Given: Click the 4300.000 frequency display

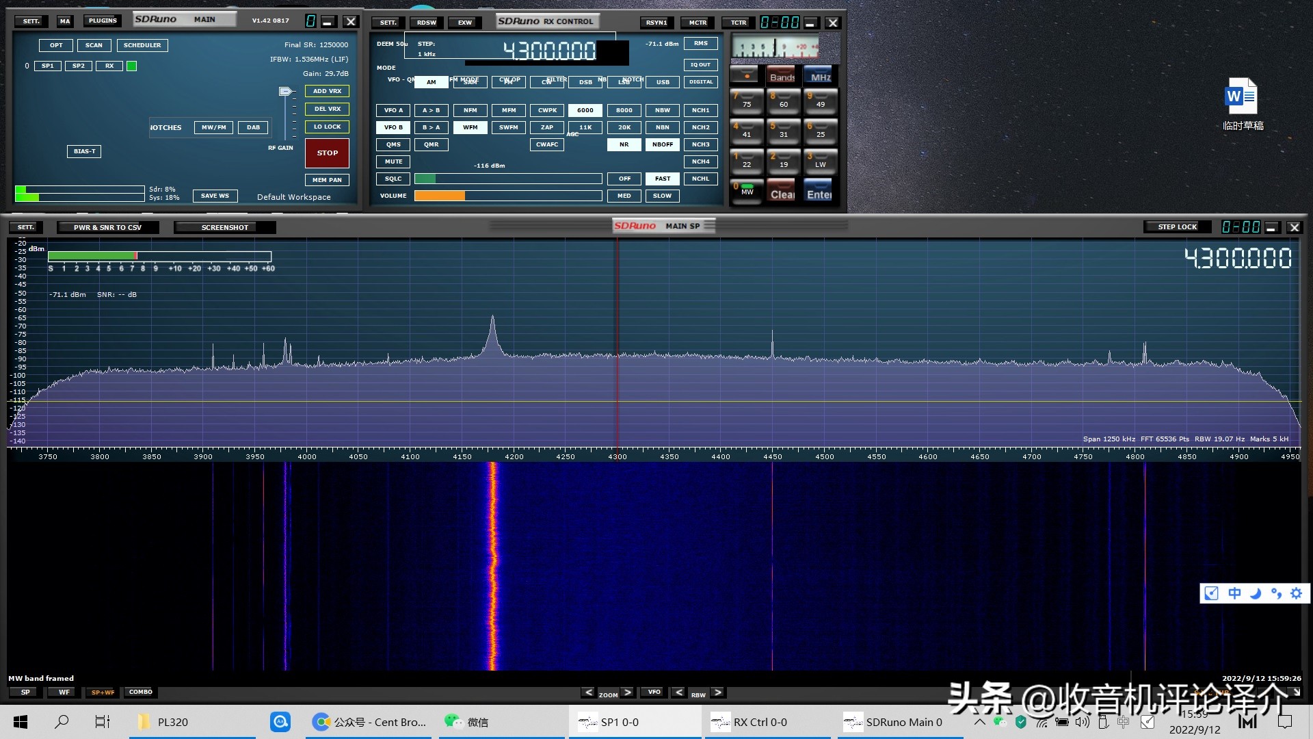Looking at the screenshot, I should 549,50.
